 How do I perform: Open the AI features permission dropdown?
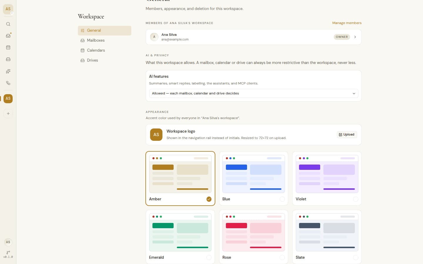coord(254,93)
